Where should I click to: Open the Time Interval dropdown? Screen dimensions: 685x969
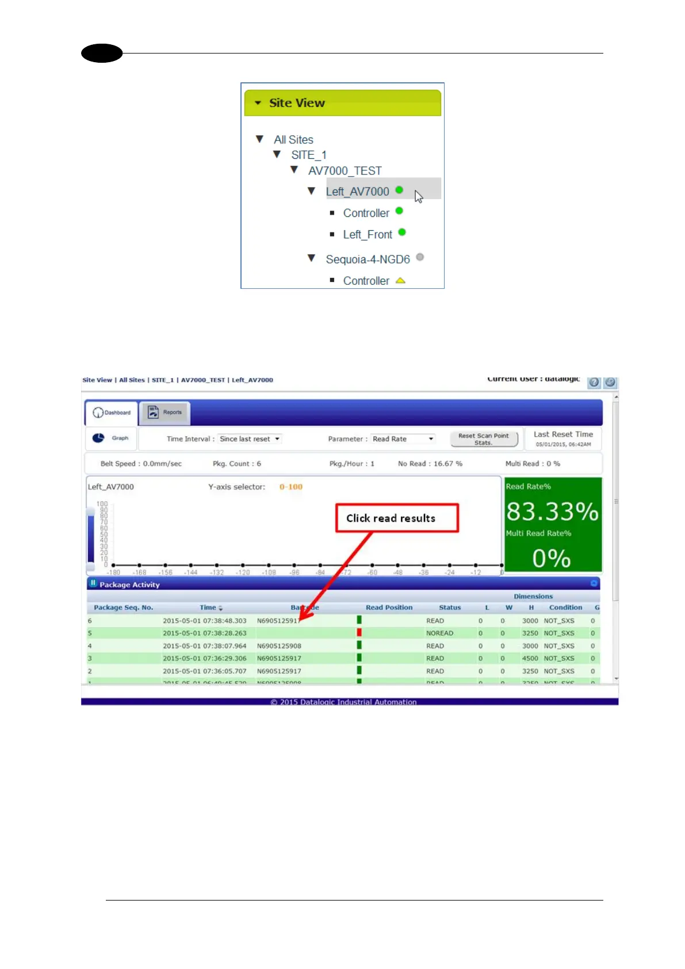250,439
